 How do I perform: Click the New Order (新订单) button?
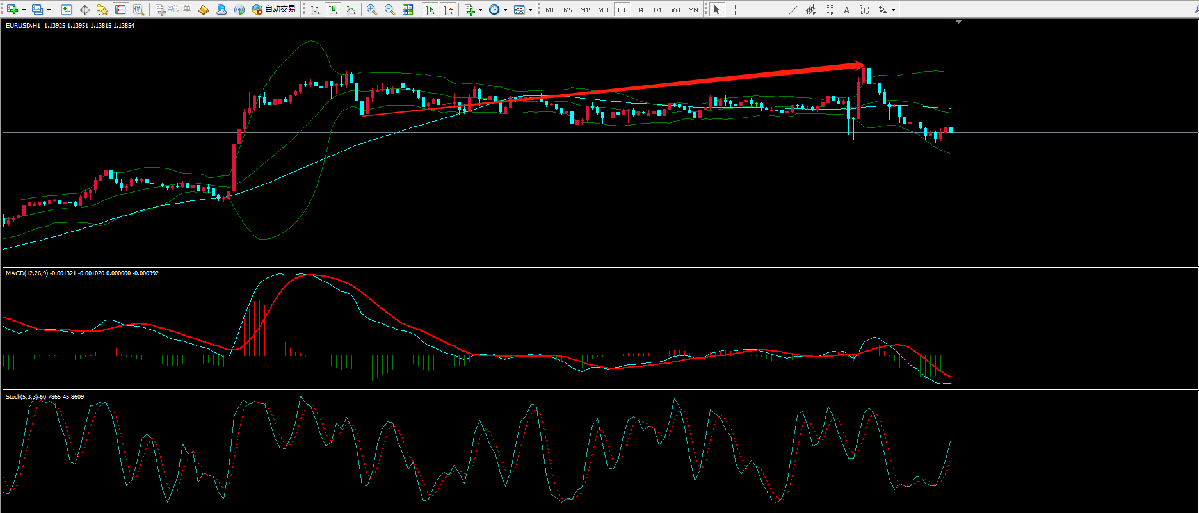click(x=173, y=10)
